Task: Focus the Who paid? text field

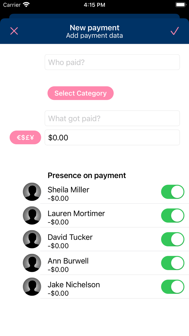Action: pos(112,62)
